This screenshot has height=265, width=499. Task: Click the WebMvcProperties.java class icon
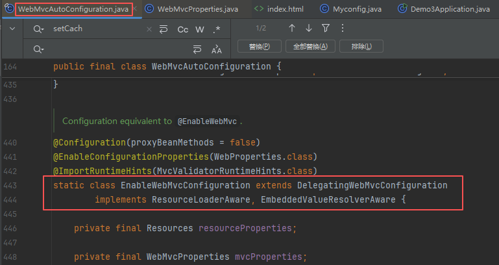pos(149,9)
